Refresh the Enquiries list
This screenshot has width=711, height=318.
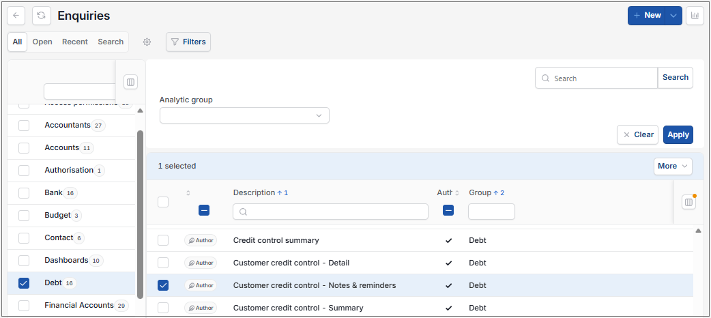(x=41, y=16)
